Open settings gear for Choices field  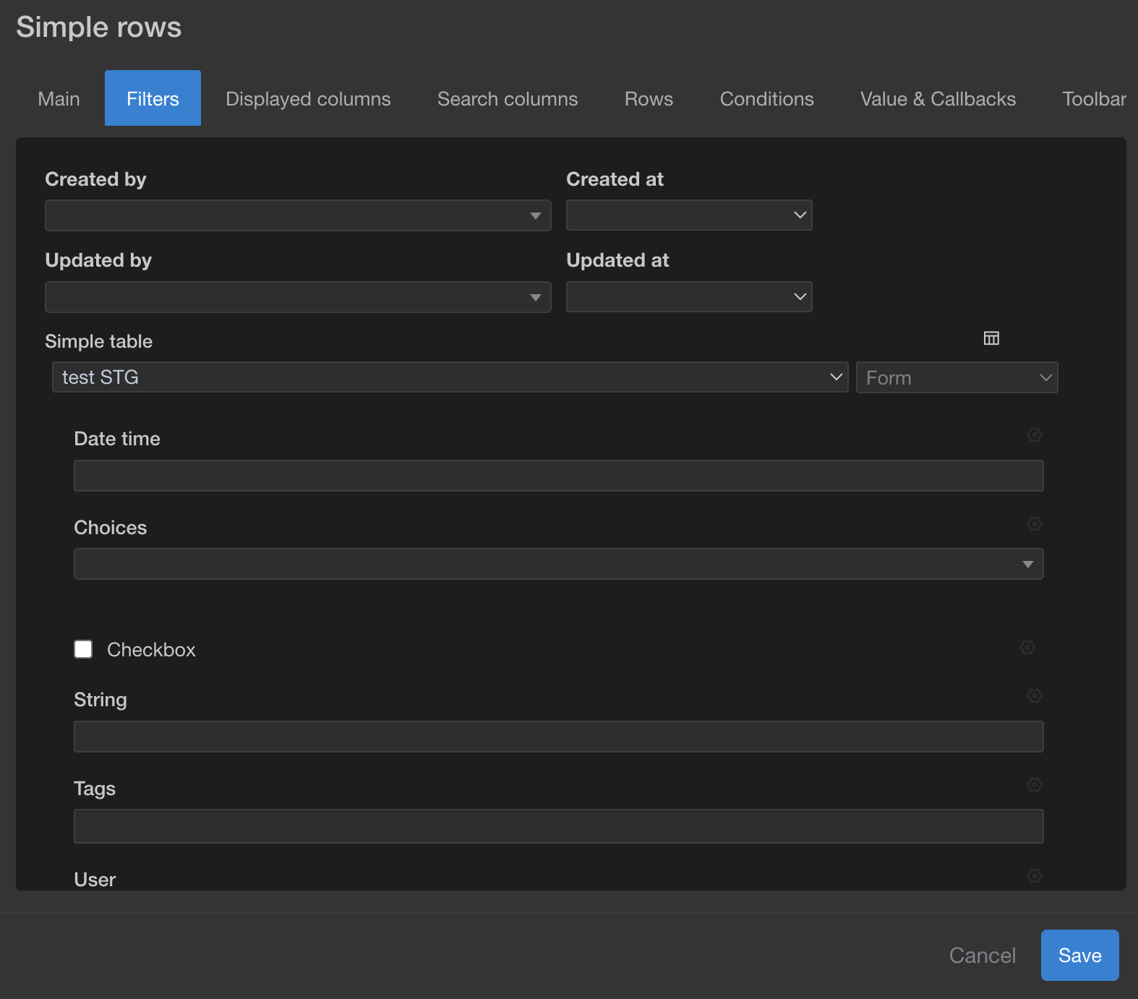[x=1035, y=523]
